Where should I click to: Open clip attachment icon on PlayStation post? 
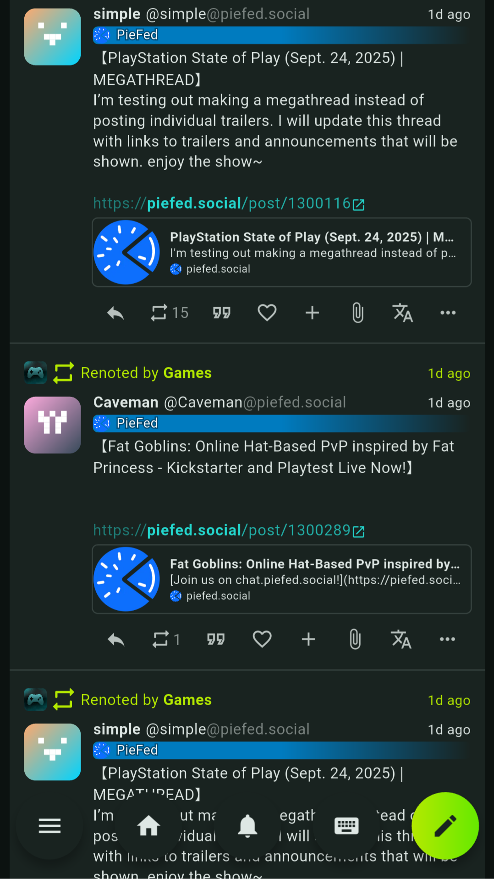pos(357,313)
